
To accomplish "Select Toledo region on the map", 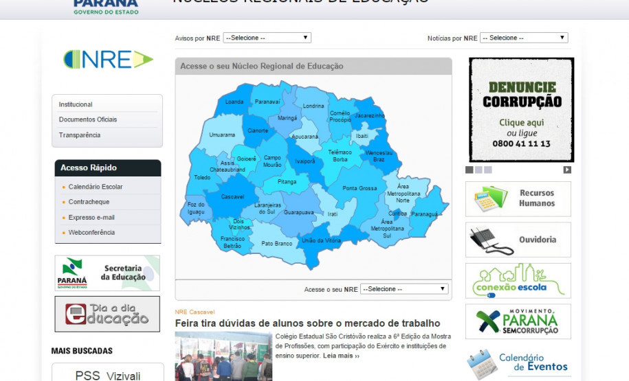I will click(x=202, y=178).
